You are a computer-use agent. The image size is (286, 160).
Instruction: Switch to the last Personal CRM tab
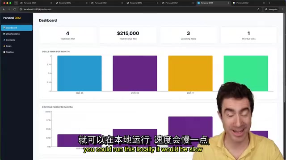(x=248, y=3)
